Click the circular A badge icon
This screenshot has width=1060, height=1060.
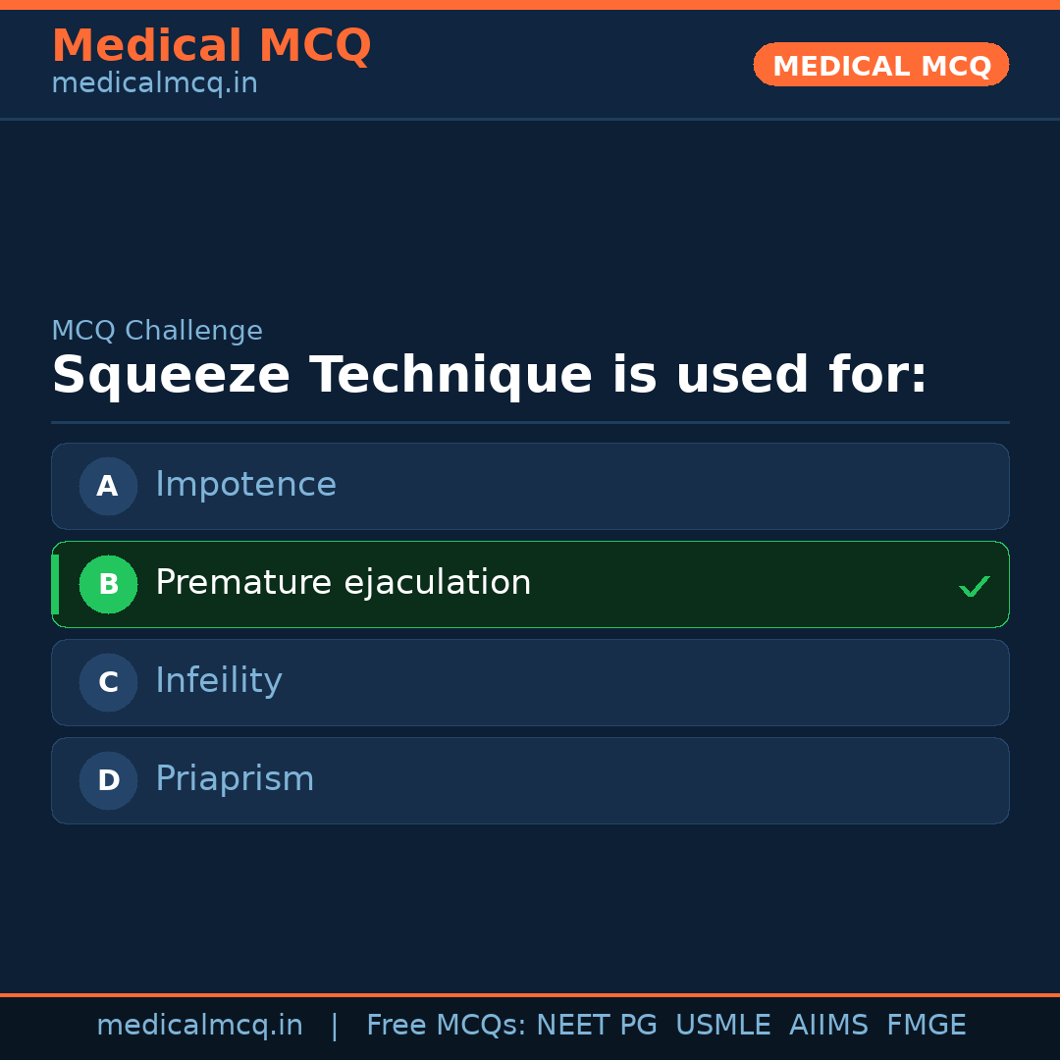click(x=108, y=486)
